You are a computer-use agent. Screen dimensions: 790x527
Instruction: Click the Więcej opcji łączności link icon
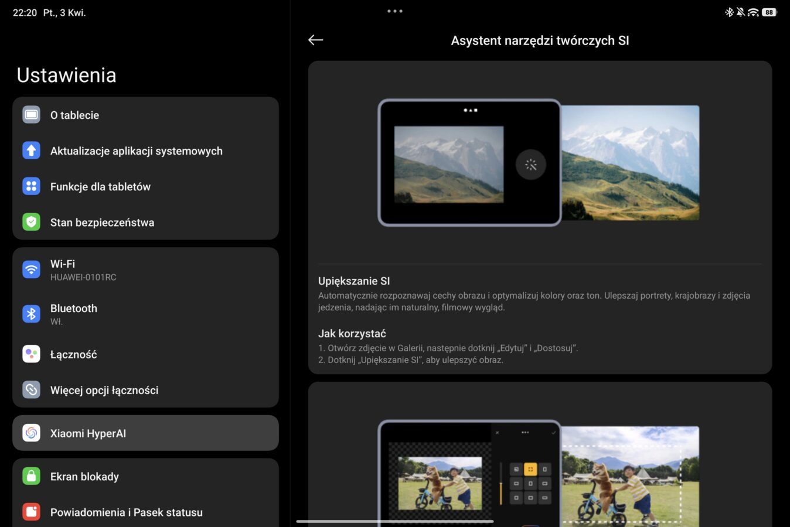point(32,390)
